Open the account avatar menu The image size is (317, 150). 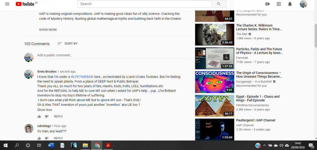pos(303,4)
